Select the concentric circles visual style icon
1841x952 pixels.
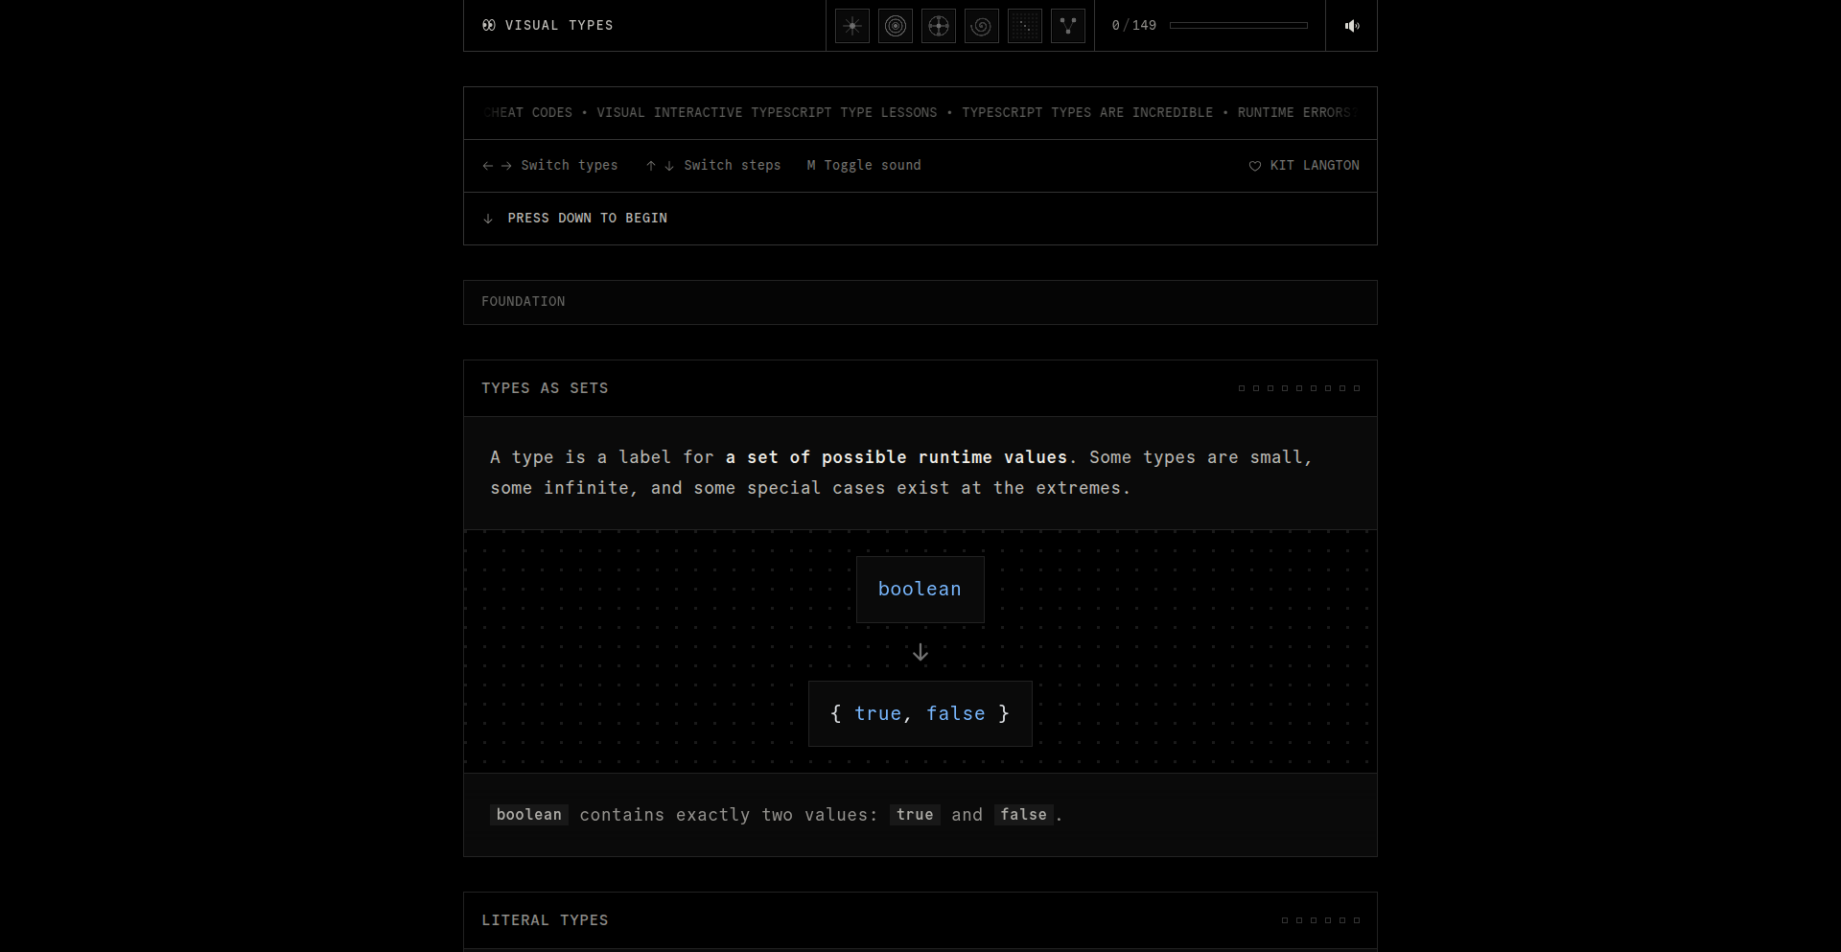(895, 26)
